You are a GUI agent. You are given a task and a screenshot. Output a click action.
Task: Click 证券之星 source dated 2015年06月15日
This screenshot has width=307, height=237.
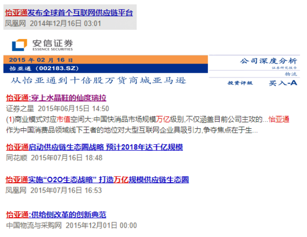pos(20,108)
